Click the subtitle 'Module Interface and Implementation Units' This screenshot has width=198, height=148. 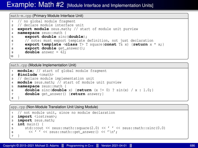[x=110, y=5]
